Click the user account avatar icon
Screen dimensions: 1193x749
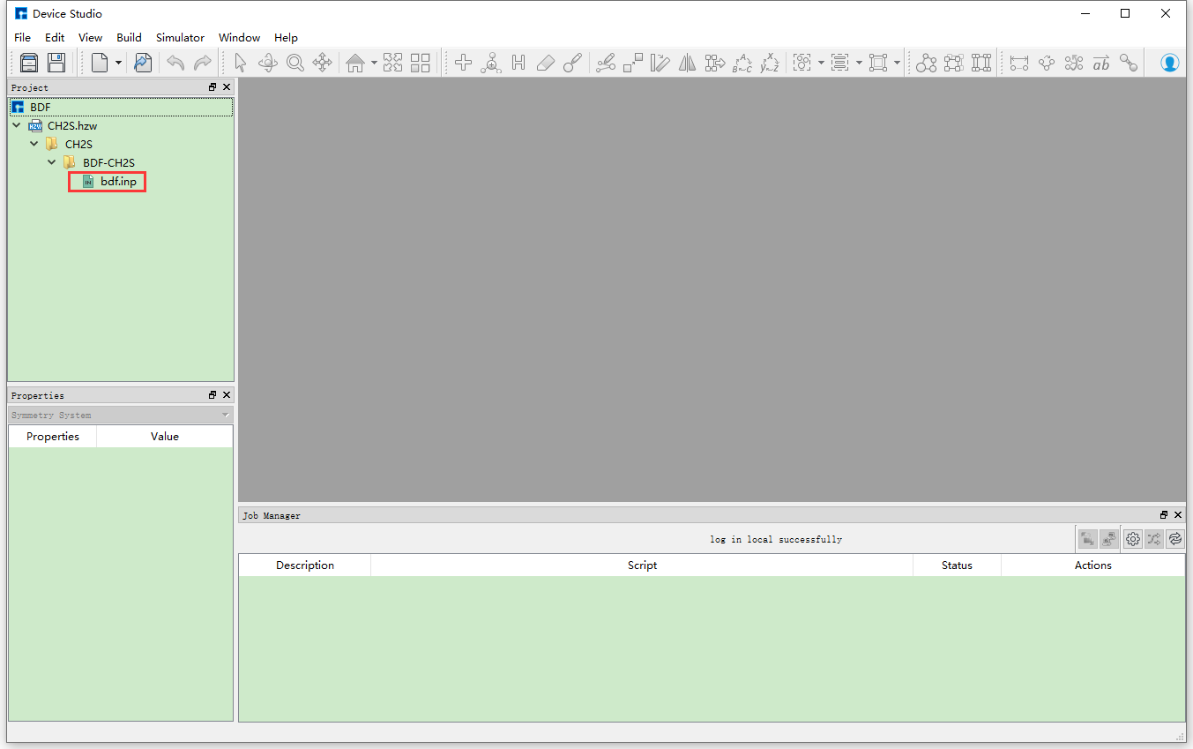[1169, 63]
